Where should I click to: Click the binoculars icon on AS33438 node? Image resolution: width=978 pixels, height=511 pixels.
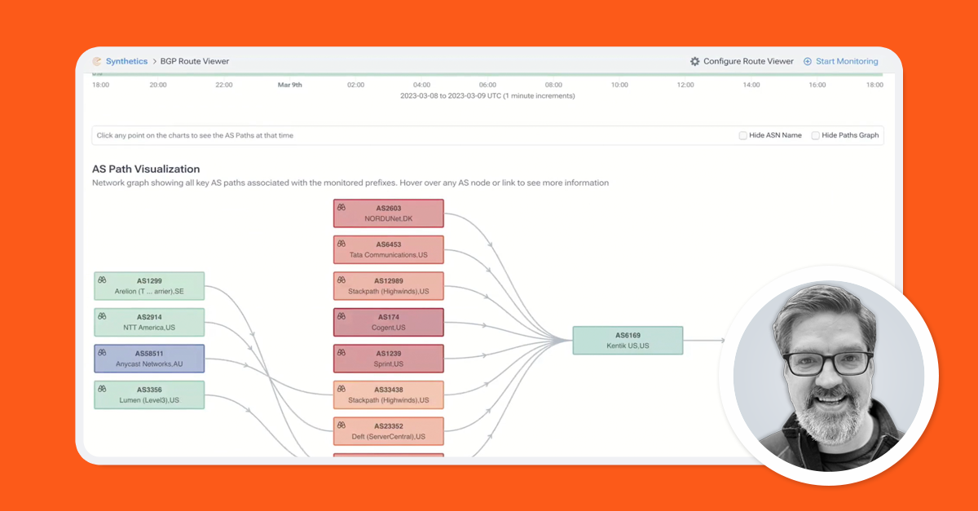click(x=341, y=388)
